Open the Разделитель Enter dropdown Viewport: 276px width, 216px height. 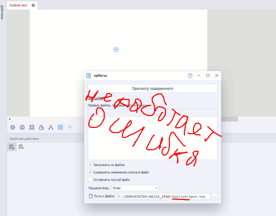pos(135,188)
